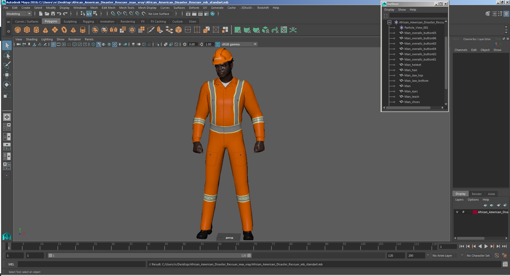
Task: Open the Edit Mesh menu
Action: (108, 8)
